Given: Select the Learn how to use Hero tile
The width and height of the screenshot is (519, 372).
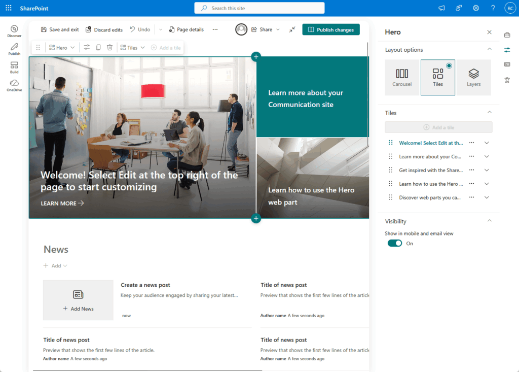Looking at the screenshot, I should (312, 178).
